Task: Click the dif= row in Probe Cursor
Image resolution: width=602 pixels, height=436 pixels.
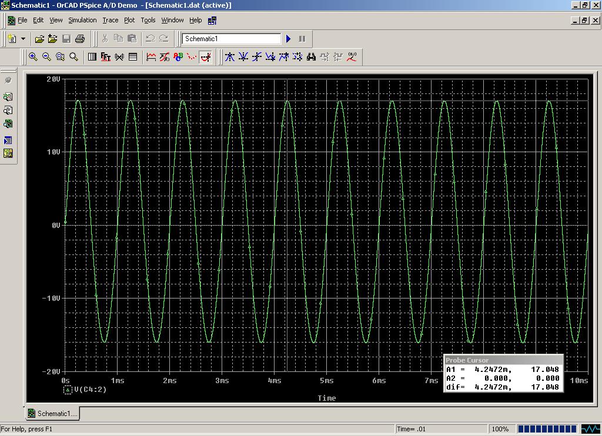Action: pyautogui.click(x=503, y=387)
